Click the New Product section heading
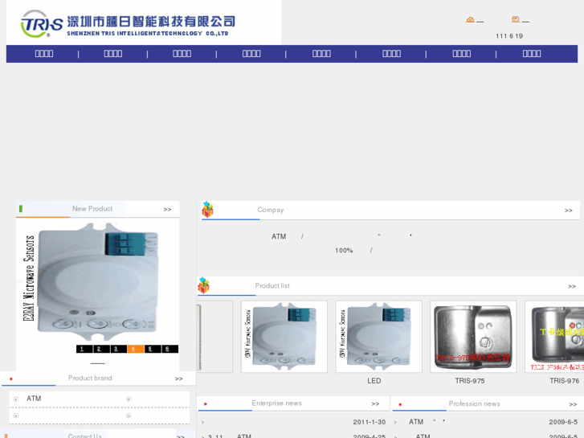Screen dimensions: 584x438 (x=92, y=209)
